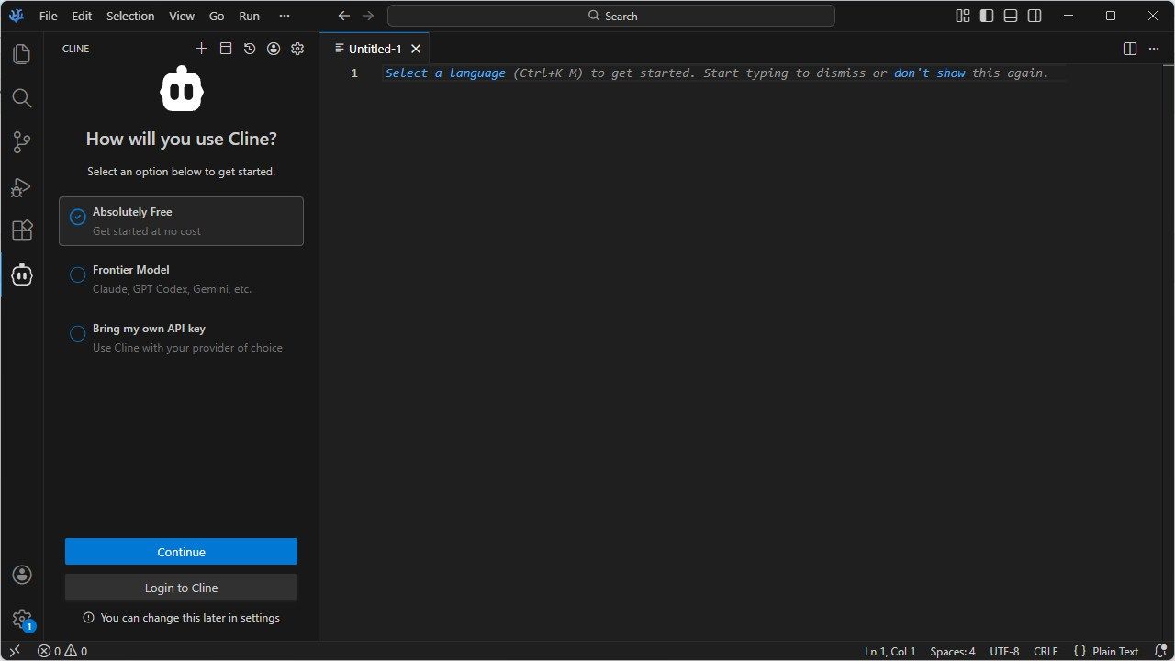Viewport: 1175px width, 661px height.
Task: Change the CRLF end of line sequence
Action: [x=1046, y=651]
